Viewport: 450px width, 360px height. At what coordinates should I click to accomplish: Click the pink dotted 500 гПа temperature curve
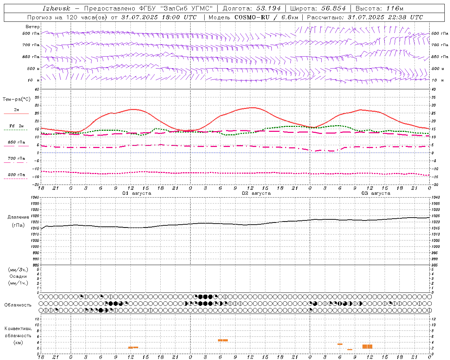pos(236,173)
